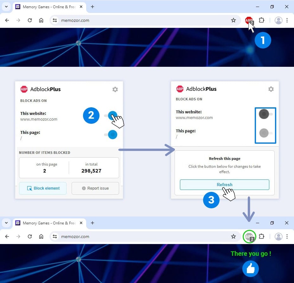Click greyed-out ABP icon in bottom browser toolbar

[x=249, y=236]
